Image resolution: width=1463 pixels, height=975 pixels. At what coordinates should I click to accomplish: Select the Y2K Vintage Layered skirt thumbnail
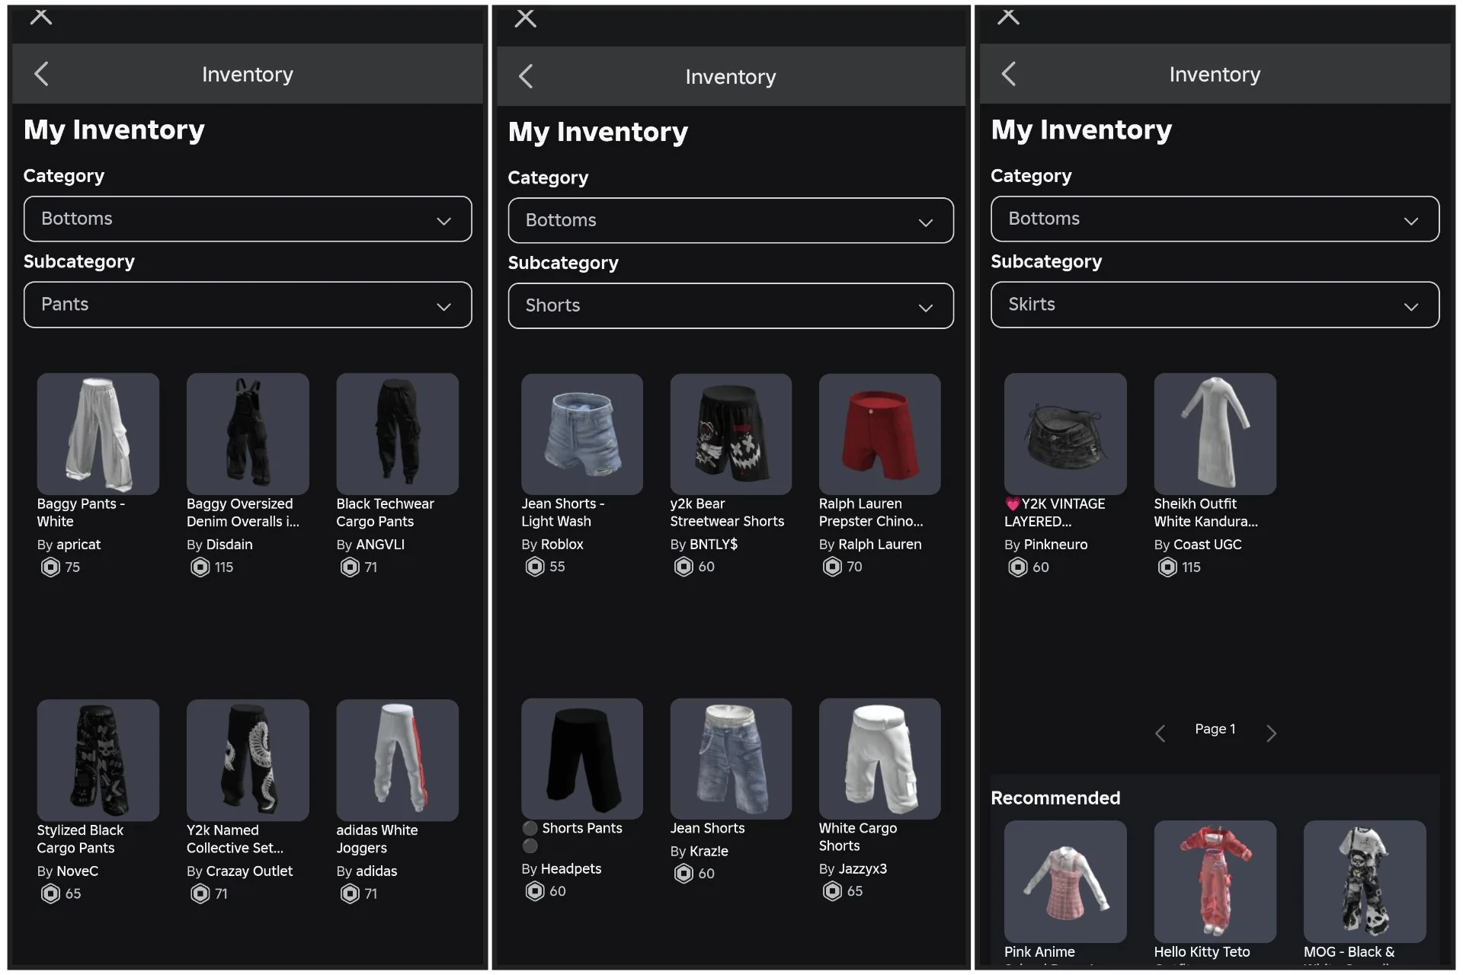click(1064, 433)
